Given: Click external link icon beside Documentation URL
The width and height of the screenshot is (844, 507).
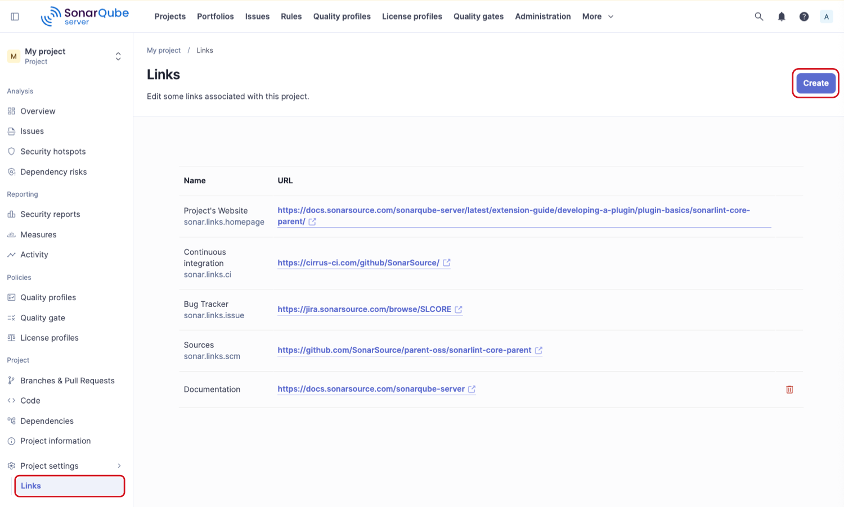Looking at the screenshot, I should pos(472,389).
